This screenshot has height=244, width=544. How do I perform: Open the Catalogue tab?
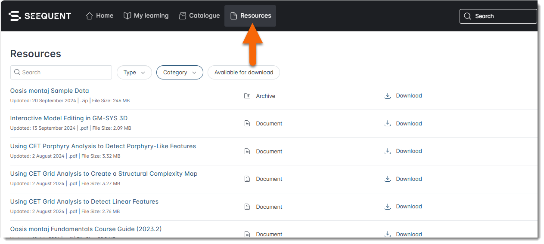[x=199, y=16]
